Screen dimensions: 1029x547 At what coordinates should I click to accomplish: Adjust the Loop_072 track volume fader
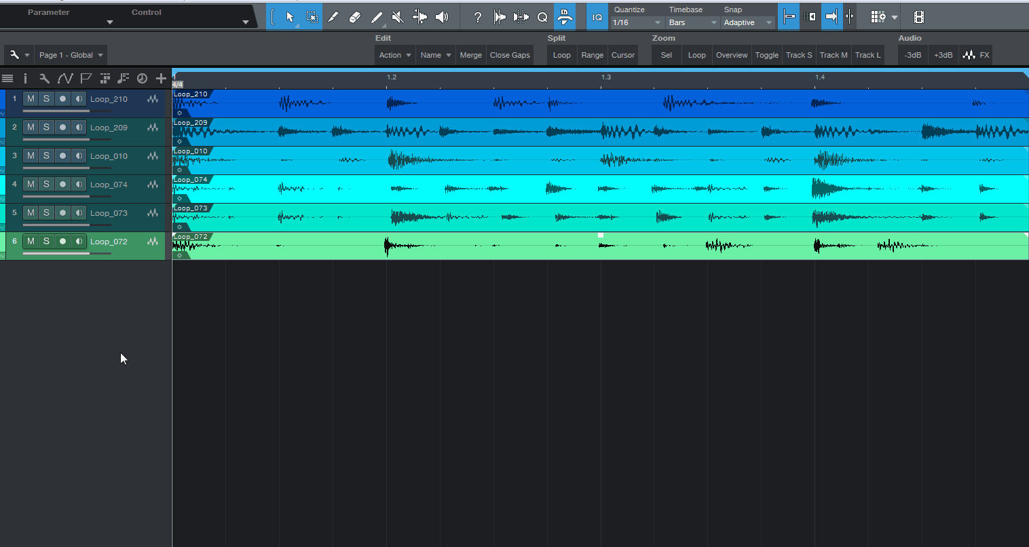tap(67, 253)
